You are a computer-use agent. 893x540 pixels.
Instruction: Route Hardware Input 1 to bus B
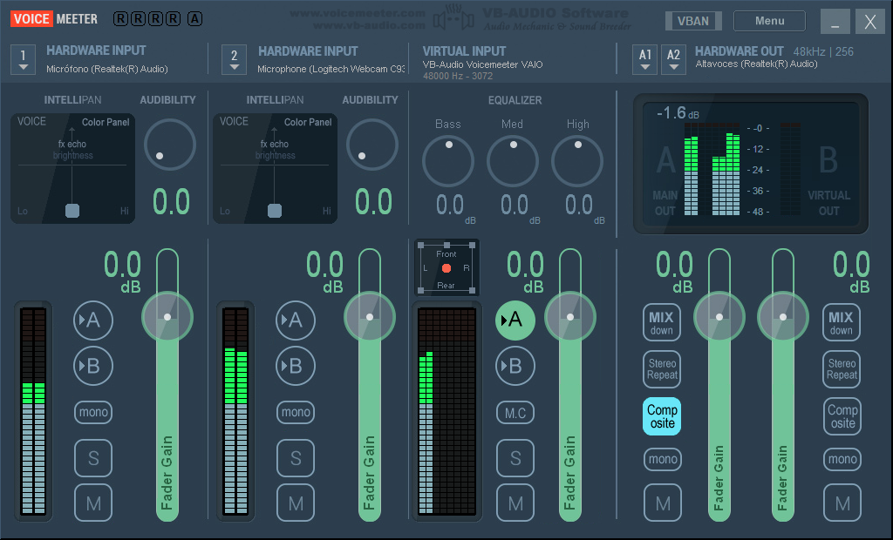pyautogui.click(x=92, y=366)
